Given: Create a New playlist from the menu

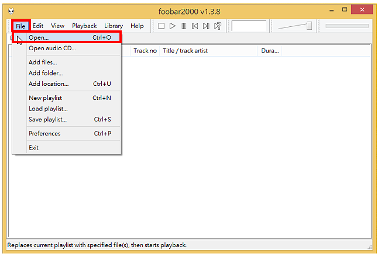Looking at the screenshot, I should point(67,98).
